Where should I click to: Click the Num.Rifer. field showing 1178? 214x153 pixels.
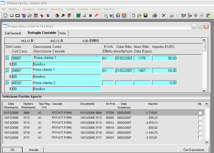(x=142, y=58)
